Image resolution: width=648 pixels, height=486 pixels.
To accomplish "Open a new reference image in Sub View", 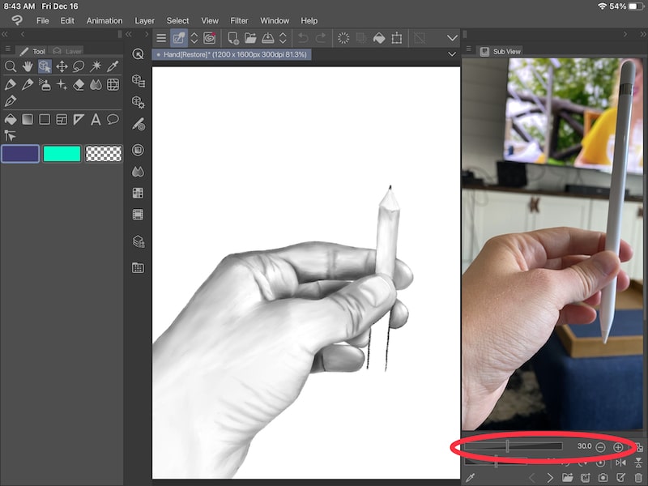I will coord(568,478).
